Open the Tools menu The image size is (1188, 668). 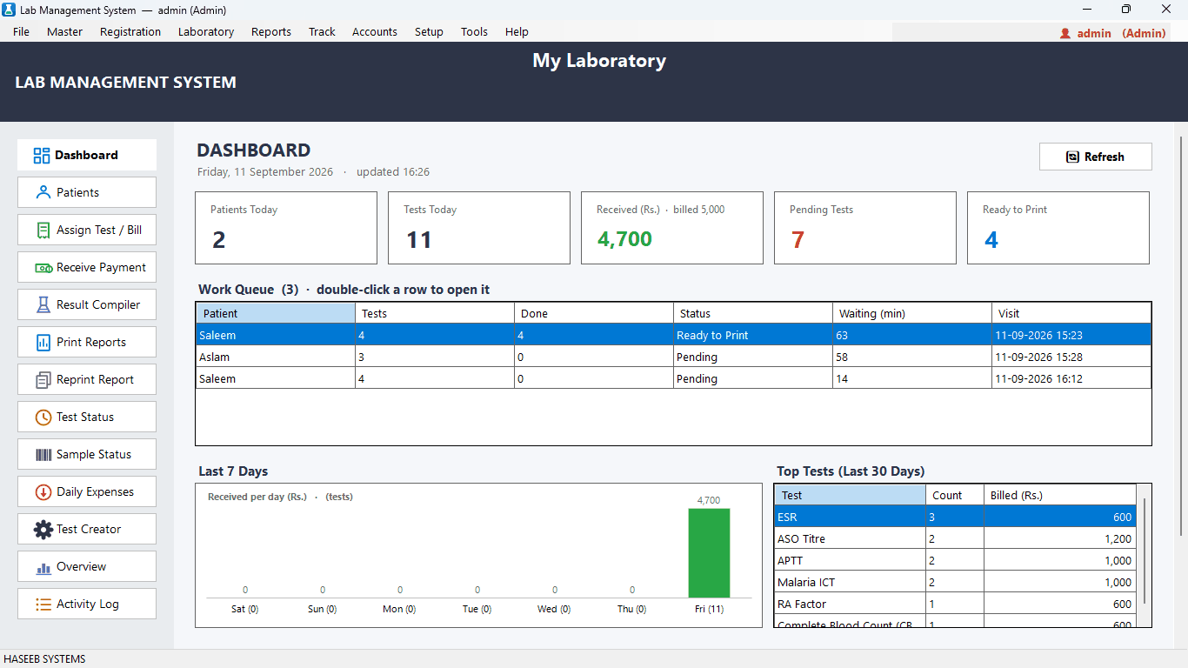pos(475,31)
